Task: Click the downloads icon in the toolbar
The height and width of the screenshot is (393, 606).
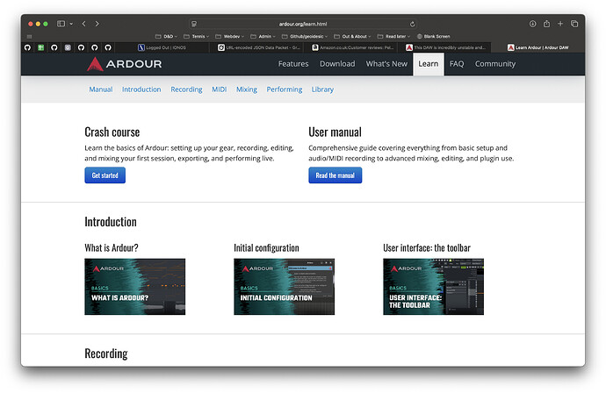Action: pyautogui.click(x=532, y=24)
